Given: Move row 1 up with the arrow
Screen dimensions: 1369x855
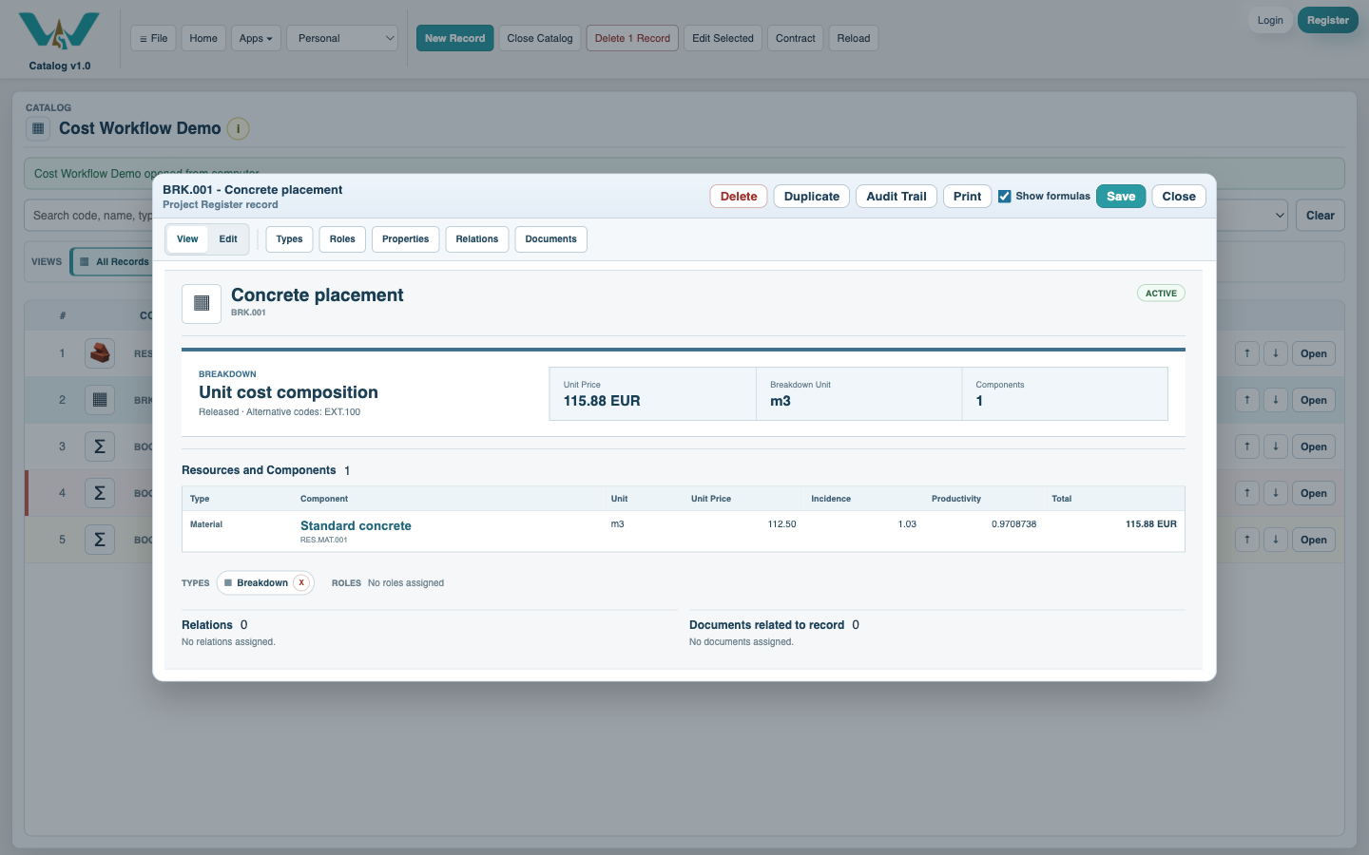Looking at the screenshot, I should pyautogui.click(x=1247, y=353).
